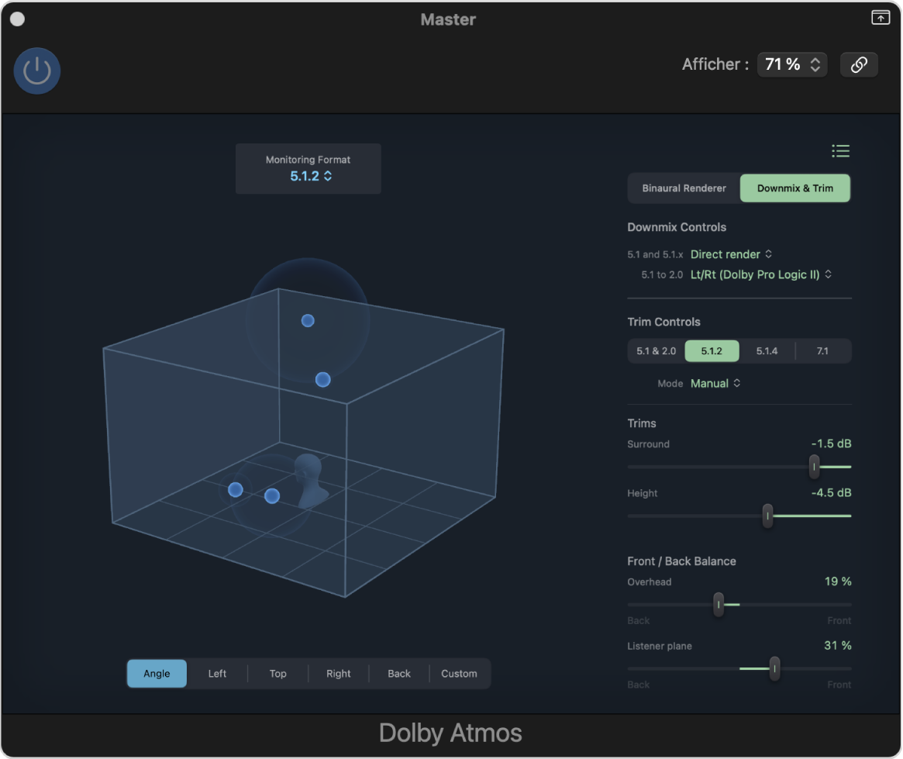Open the list menu icon above Binaural Renderer

[x=840, y=151]
